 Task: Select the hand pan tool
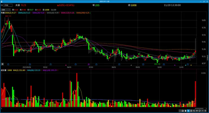[186, 111]
